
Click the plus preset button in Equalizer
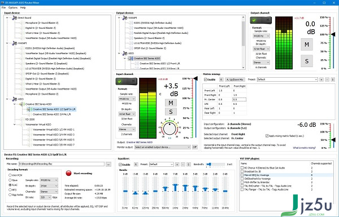click(177, 165)
